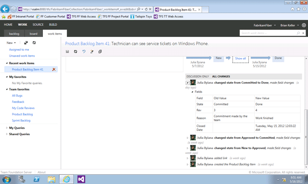Open the search options dropdown arrow
308x184 pixels.
point(303,33)
